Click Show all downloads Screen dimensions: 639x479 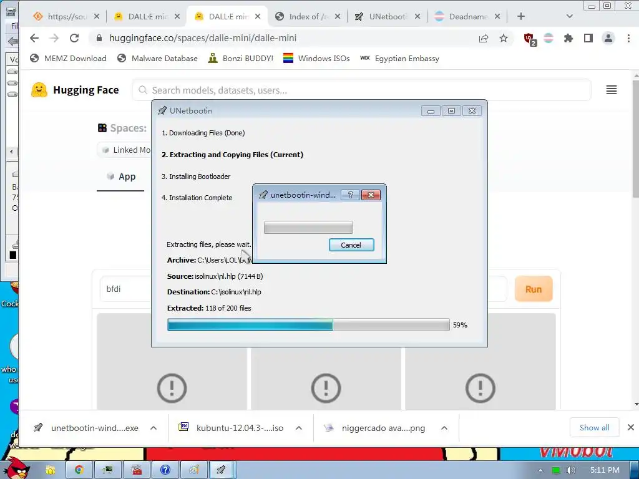[594, 428]
